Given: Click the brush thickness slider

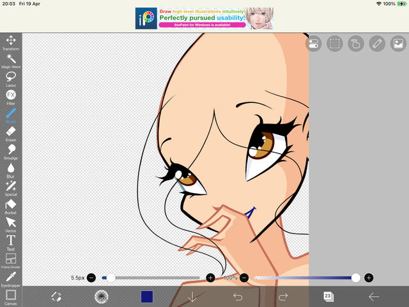Looking at the screenshot, I should 151,278.
